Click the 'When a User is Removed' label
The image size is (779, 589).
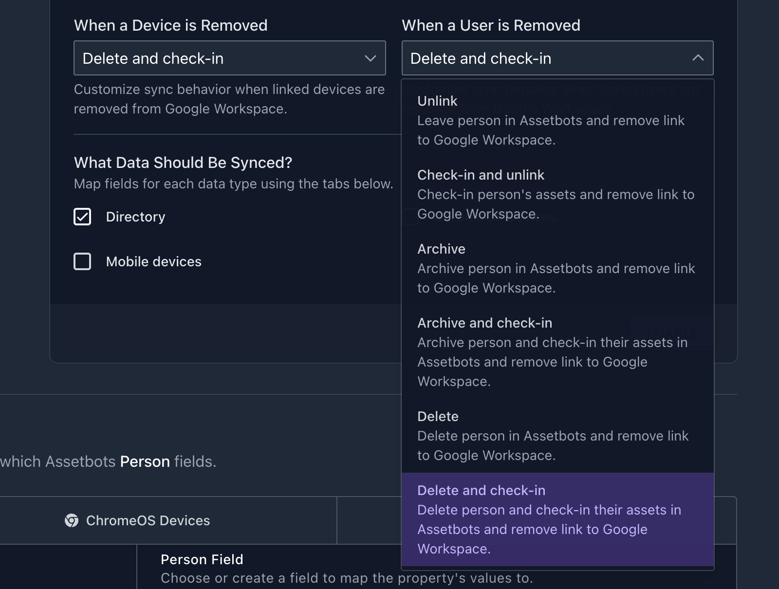tap(491, 25)
